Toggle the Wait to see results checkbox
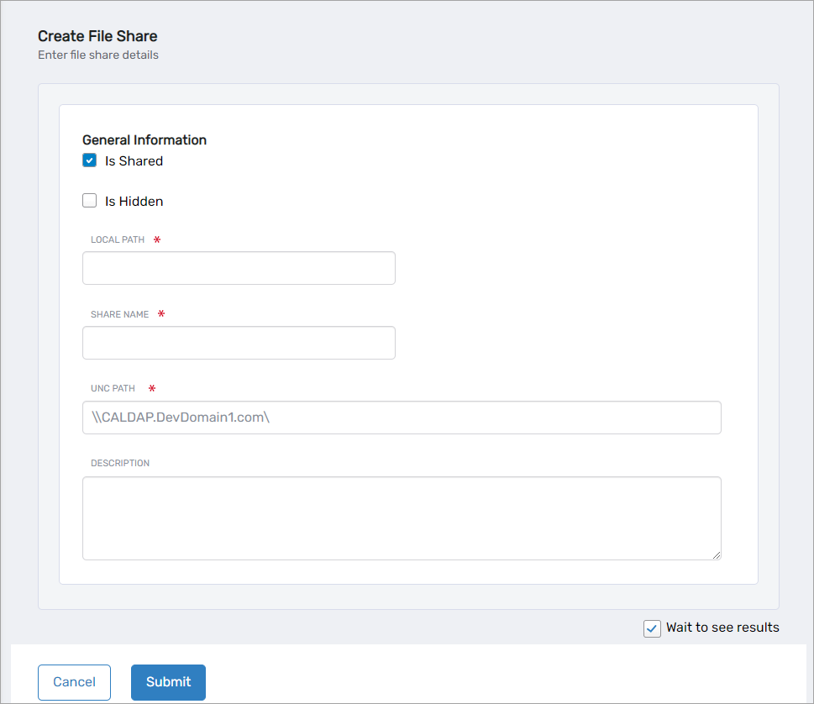Screen dimensions: 814x704 (652, 628)
